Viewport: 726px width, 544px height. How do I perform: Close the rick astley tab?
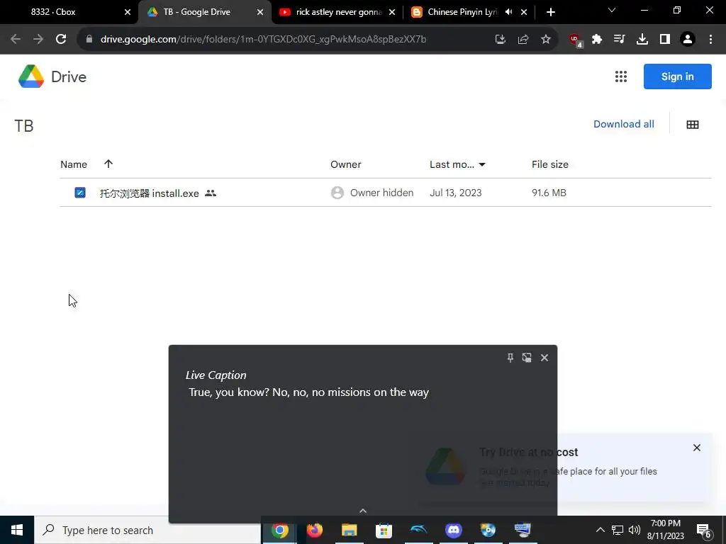pyautogui.click(x=391, y=12)
